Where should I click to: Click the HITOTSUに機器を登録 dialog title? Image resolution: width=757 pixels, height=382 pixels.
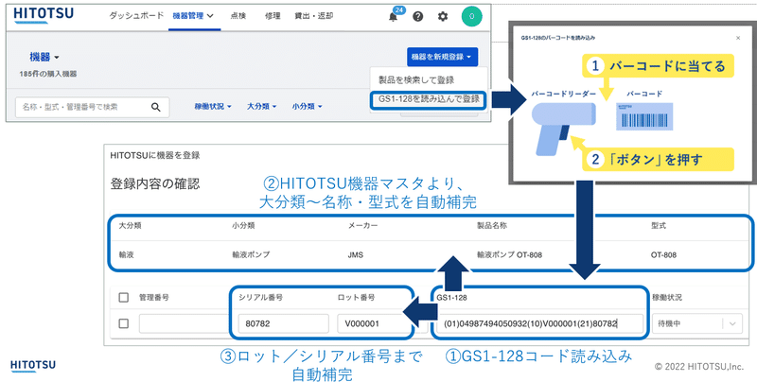click(155, 155)
